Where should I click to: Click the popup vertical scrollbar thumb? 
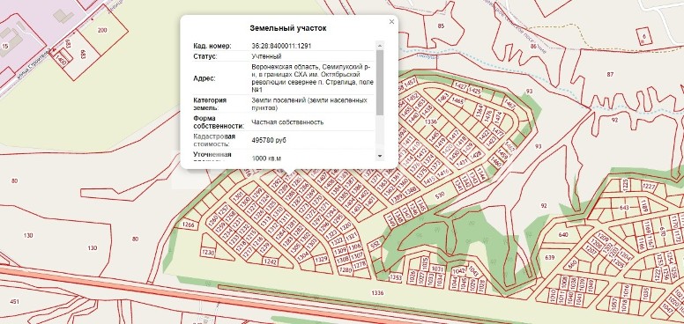[x=380, y=82]
